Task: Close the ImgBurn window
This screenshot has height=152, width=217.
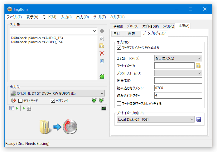Action: (x=205, y=9)
